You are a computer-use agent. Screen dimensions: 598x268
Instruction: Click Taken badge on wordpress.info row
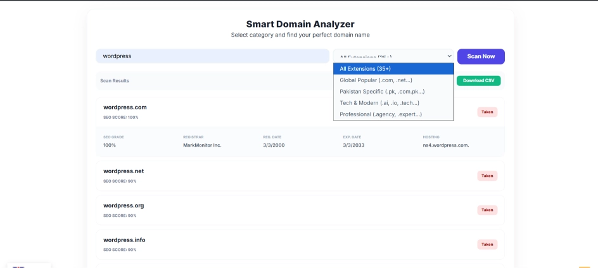click(x=487, y=245)
